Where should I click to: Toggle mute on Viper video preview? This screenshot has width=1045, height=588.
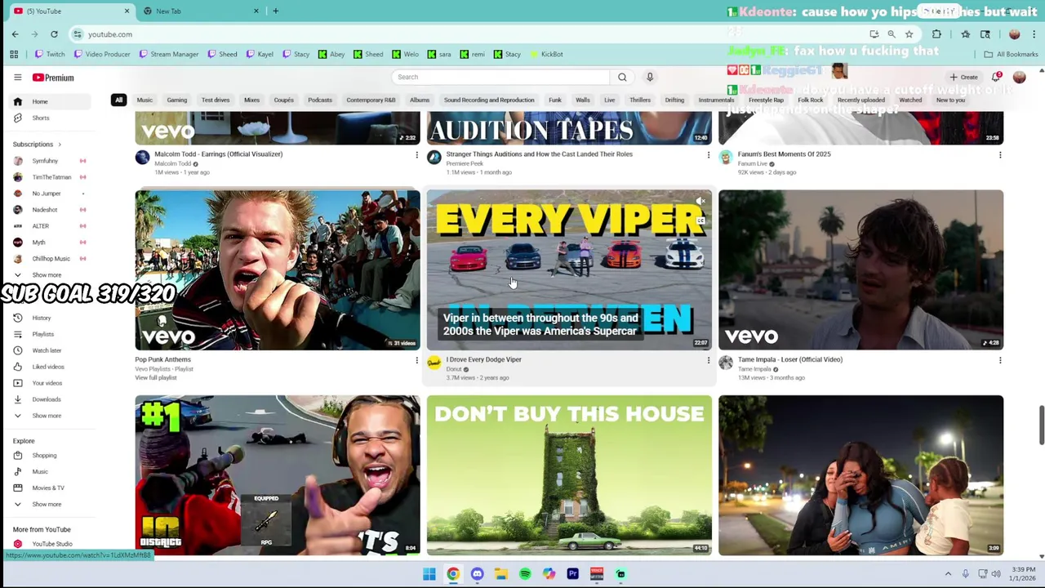(700, 202)
